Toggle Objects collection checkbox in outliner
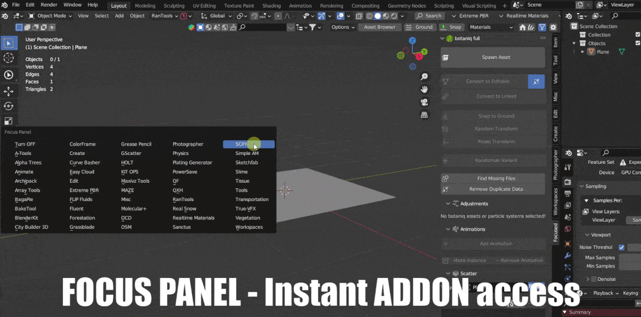Viewport: 641px width, 317px height. click(637, 43)
